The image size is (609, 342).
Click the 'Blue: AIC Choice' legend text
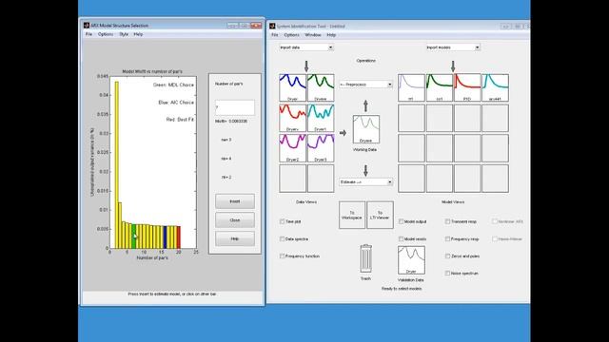176,103
